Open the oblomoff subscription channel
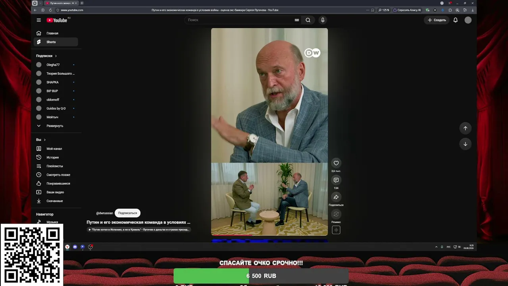The width and height of the screenshot is (508, 286). click(x=56, y=100)
